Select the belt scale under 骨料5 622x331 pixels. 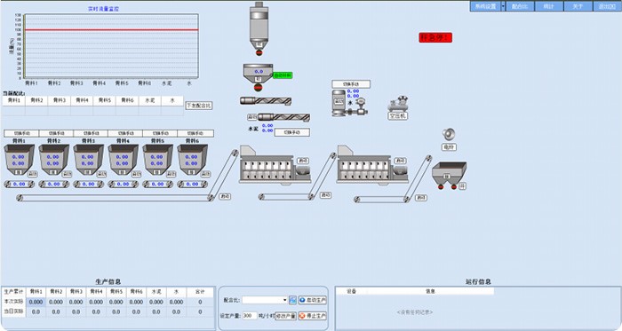(x=158, y=184)
